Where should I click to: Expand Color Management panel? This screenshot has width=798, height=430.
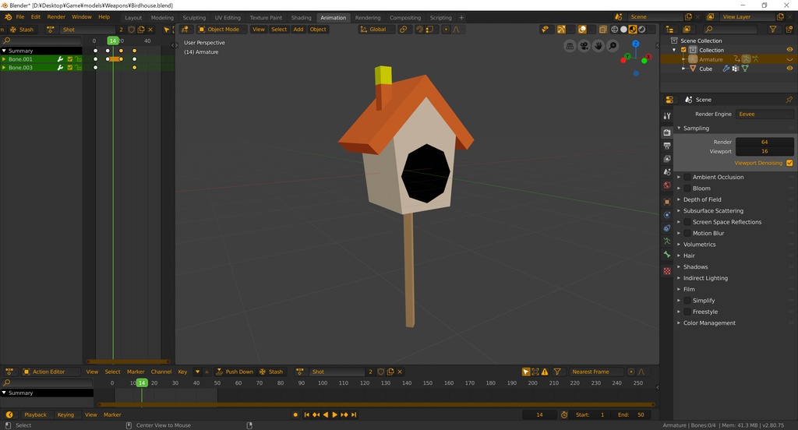coord(709,323)
